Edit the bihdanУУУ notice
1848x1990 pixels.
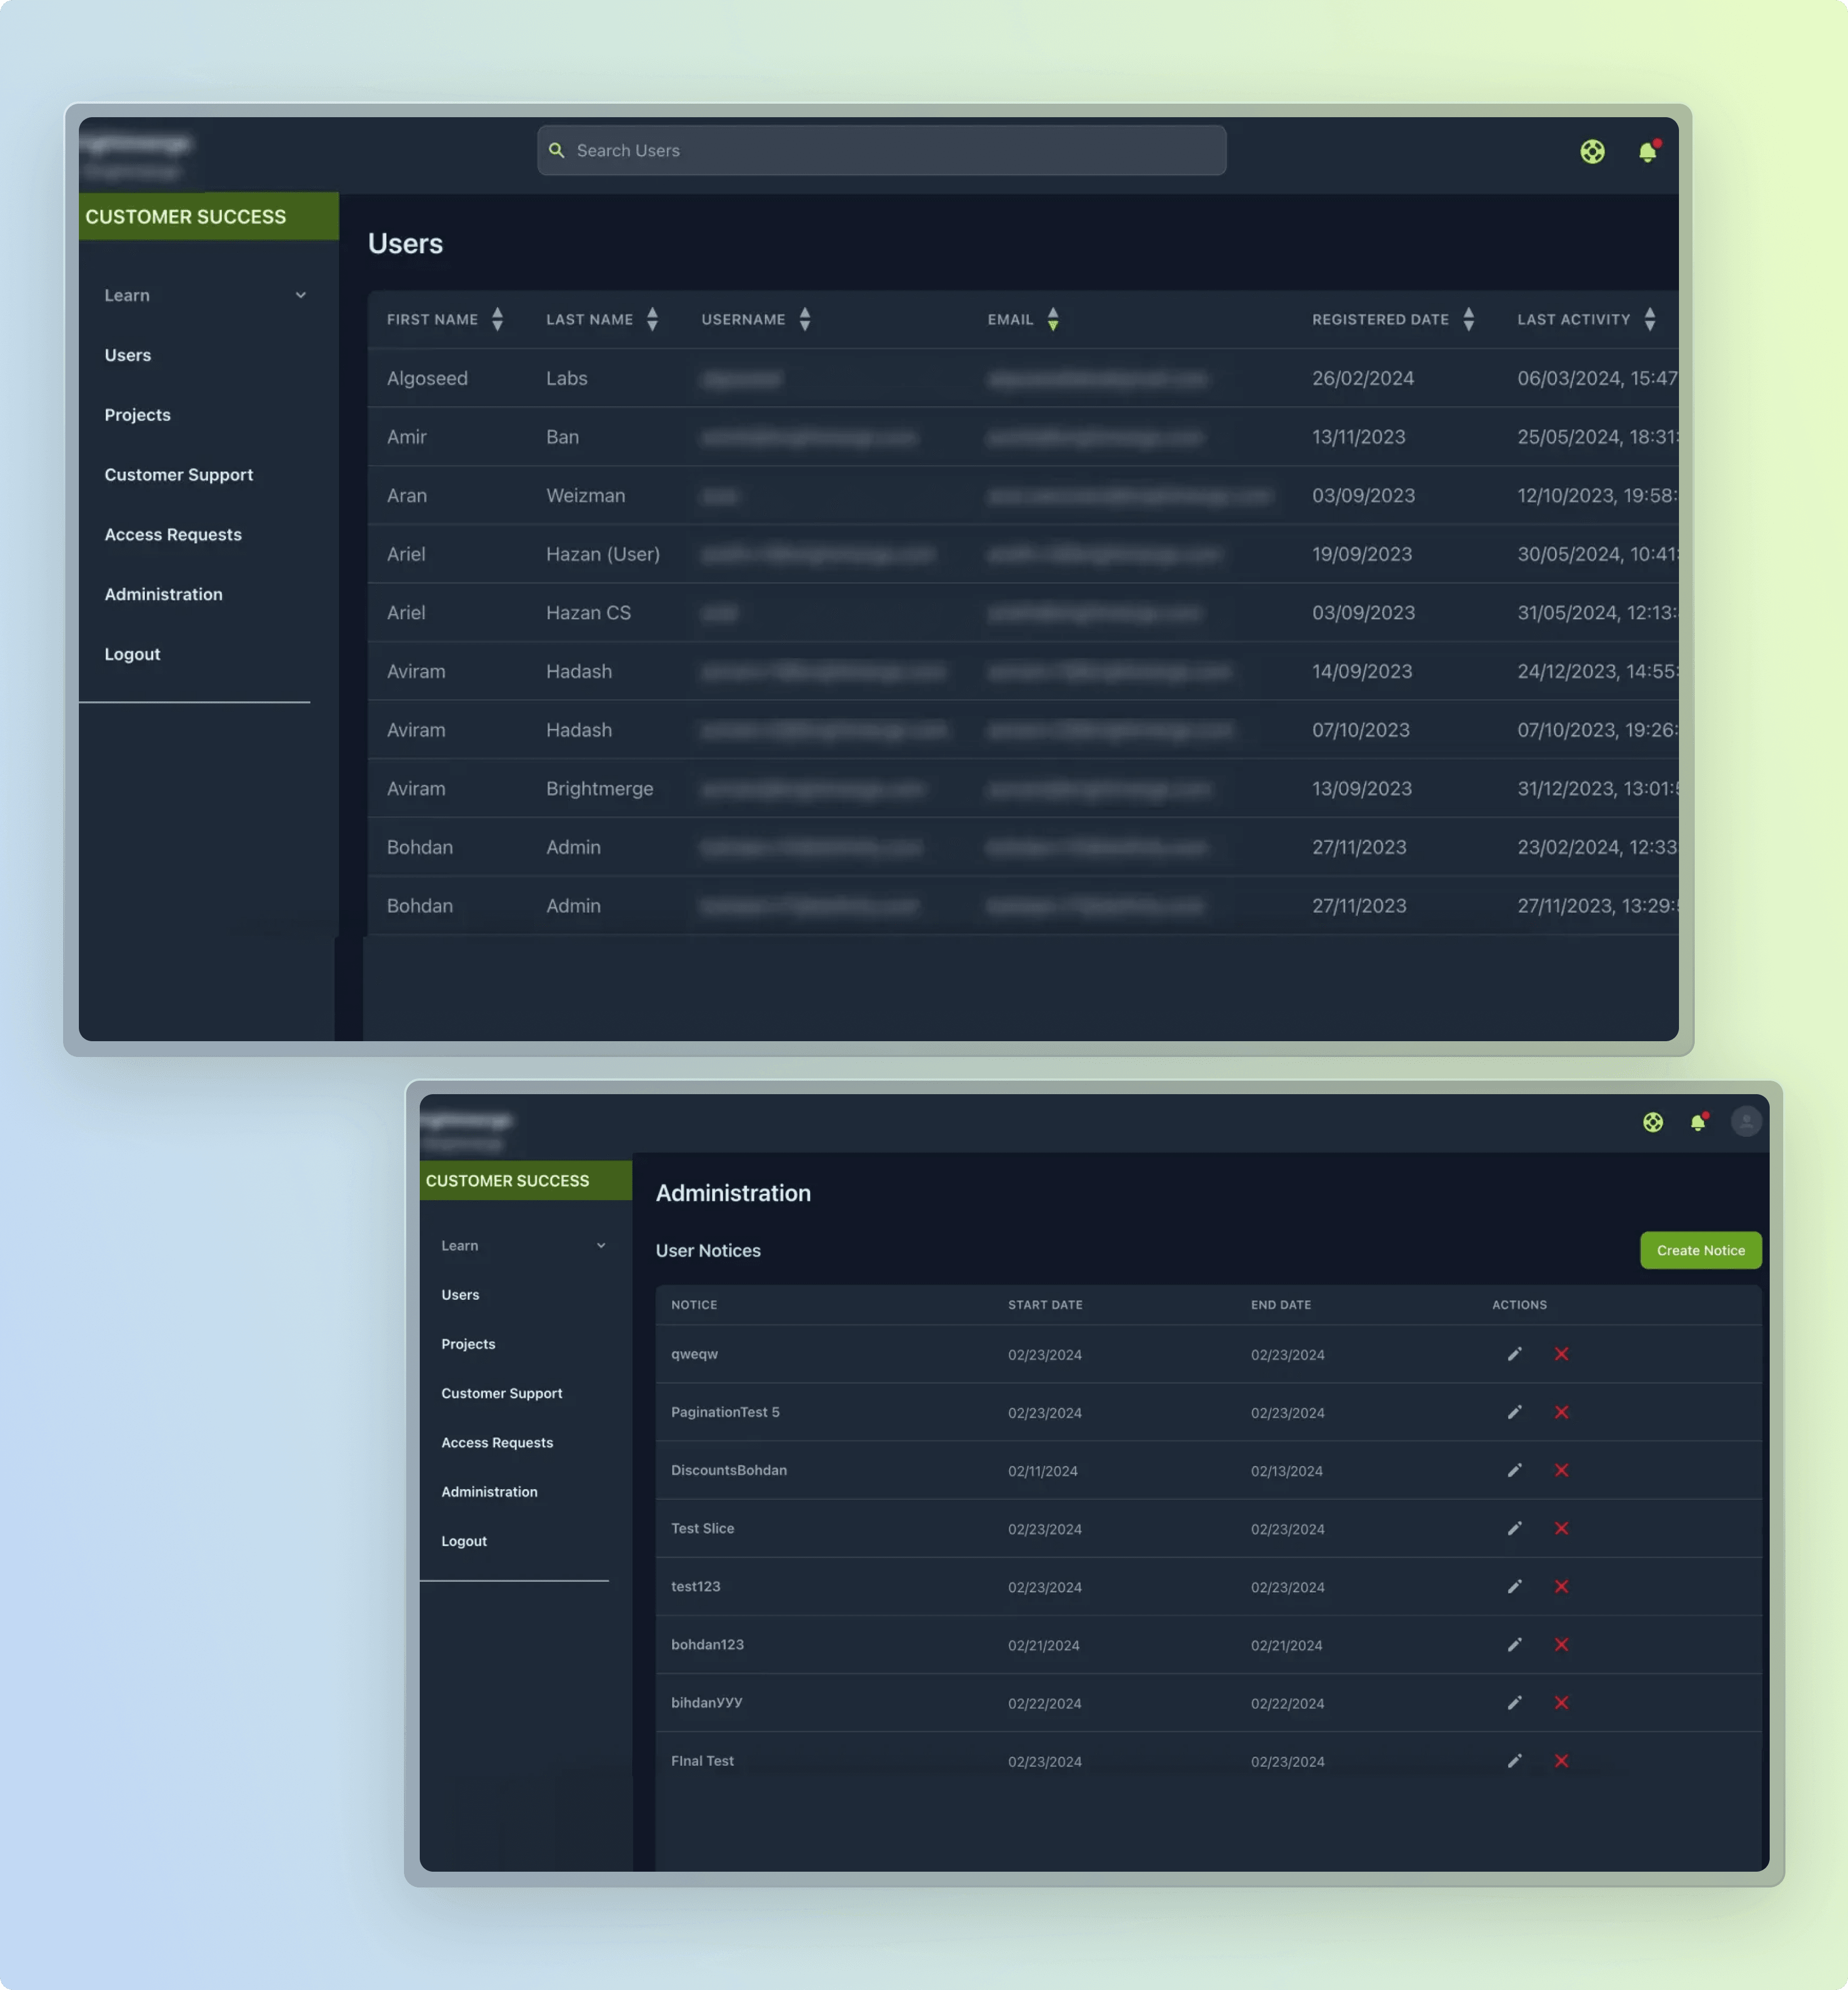click(1514, 1702)
